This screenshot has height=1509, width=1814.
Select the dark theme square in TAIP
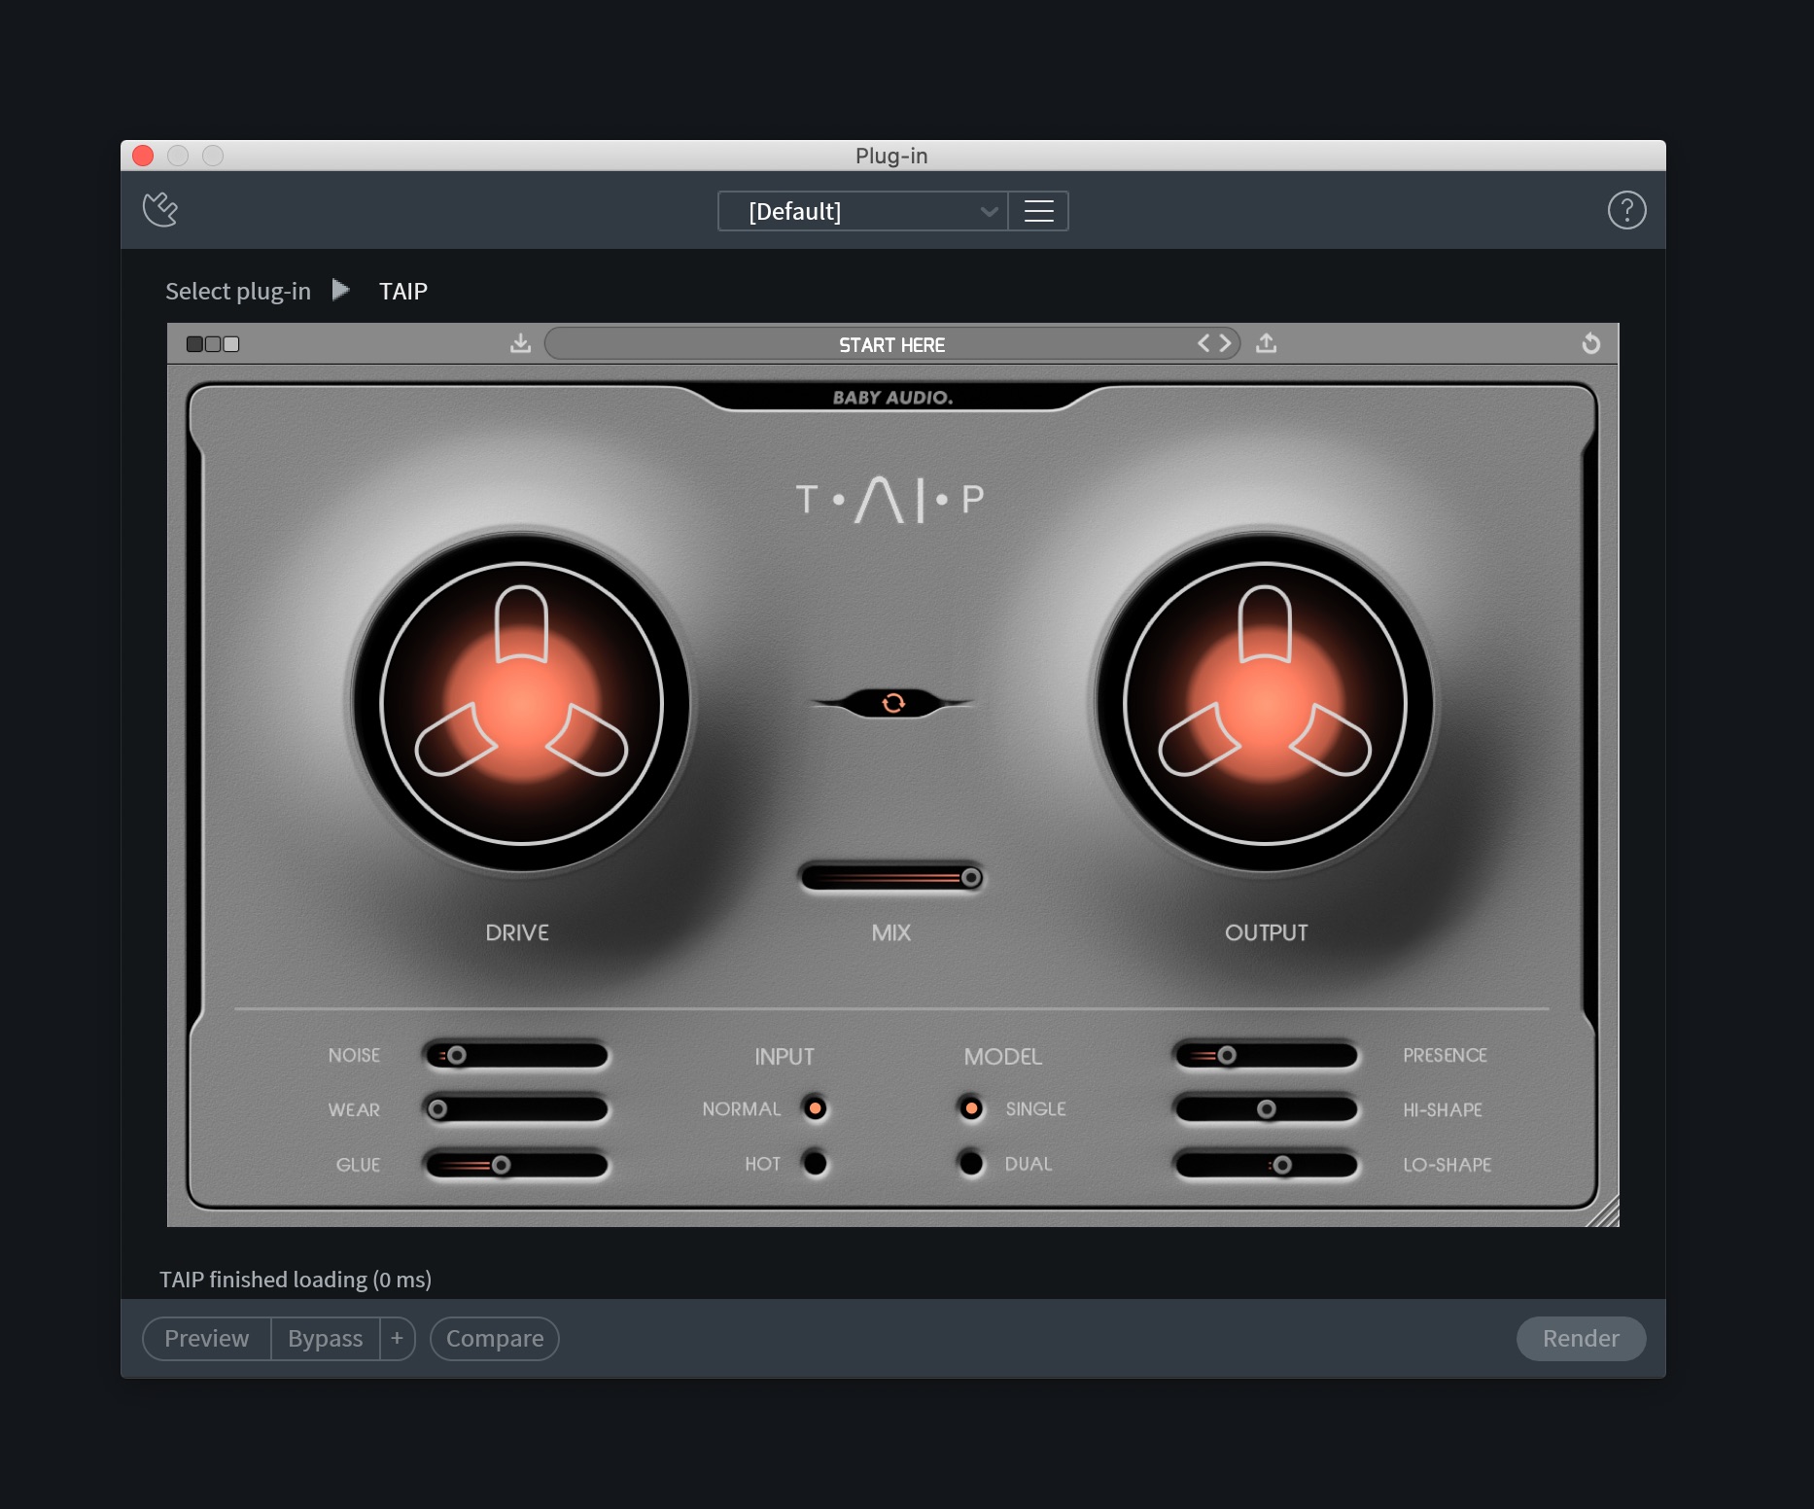pyautogui.click(x=194, y=344)
